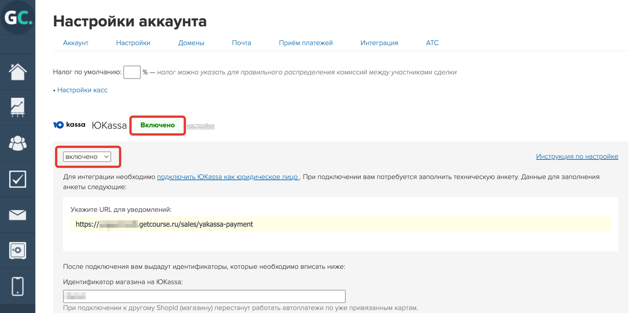Open messages via the envelope icon
This screenshot has height=313, width=631.
tap(17, 214)
